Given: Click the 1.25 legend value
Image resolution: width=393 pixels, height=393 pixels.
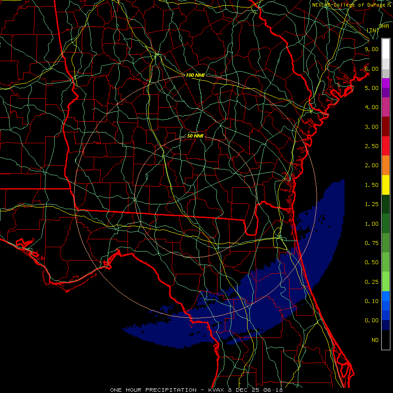Looking at the screenshot, I should [x=372, y=204].
